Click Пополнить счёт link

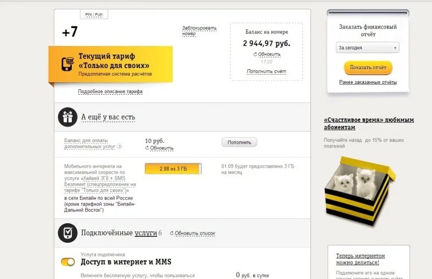(x=266, y=71)
